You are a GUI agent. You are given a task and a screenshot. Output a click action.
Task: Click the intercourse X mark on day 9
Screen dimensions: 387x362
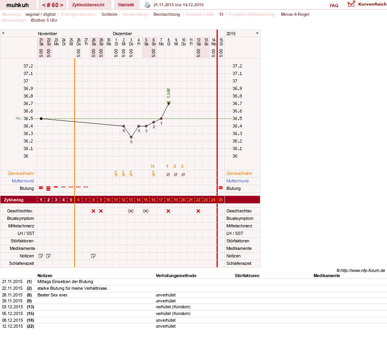click(101, 211)
